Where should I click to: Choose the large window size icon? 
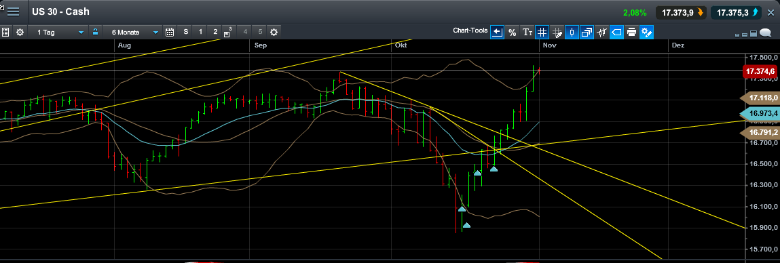point(753,34)
